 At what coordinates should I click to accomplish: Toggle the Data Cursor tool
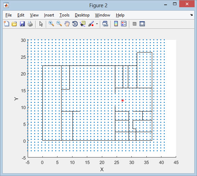(x=83, y=24)
